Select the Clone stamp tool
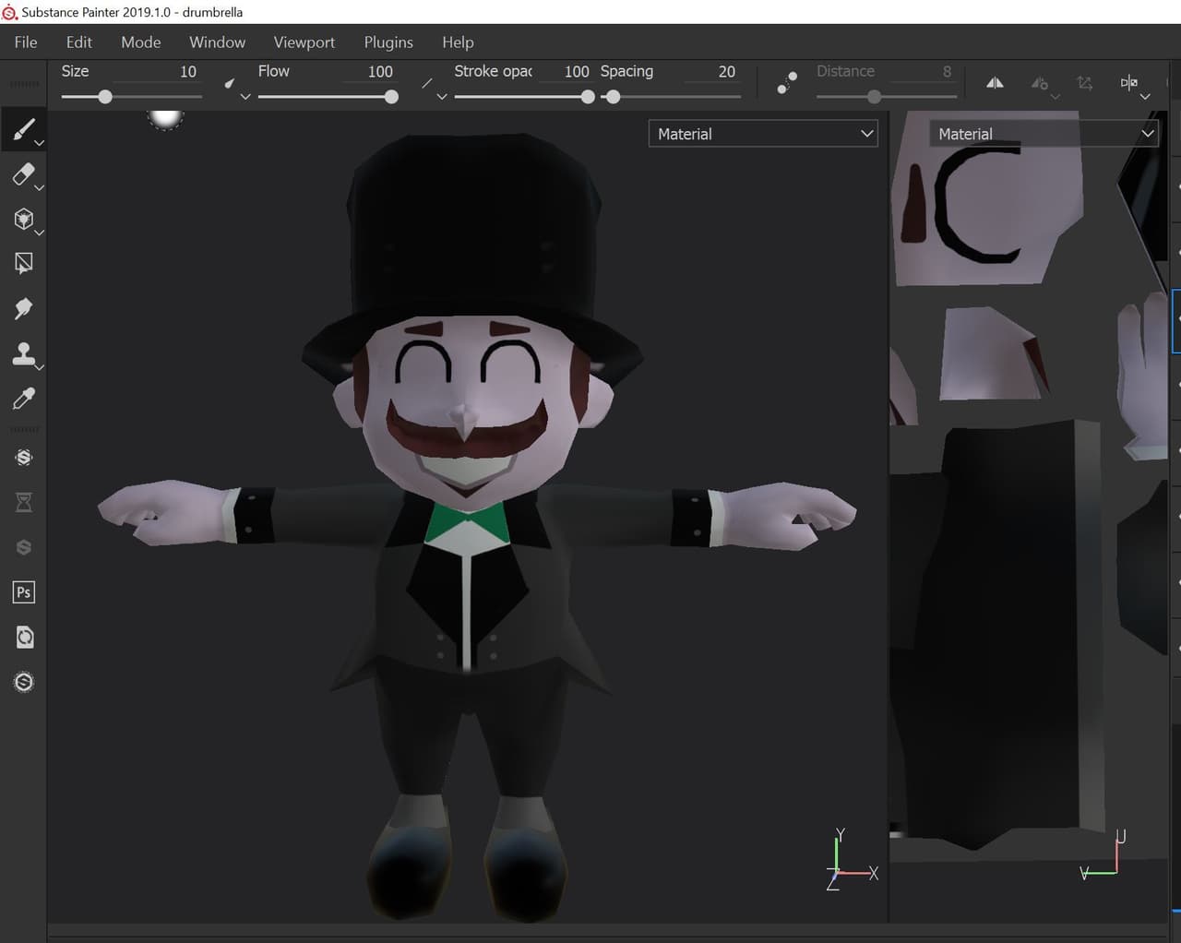 coord(23,353)
